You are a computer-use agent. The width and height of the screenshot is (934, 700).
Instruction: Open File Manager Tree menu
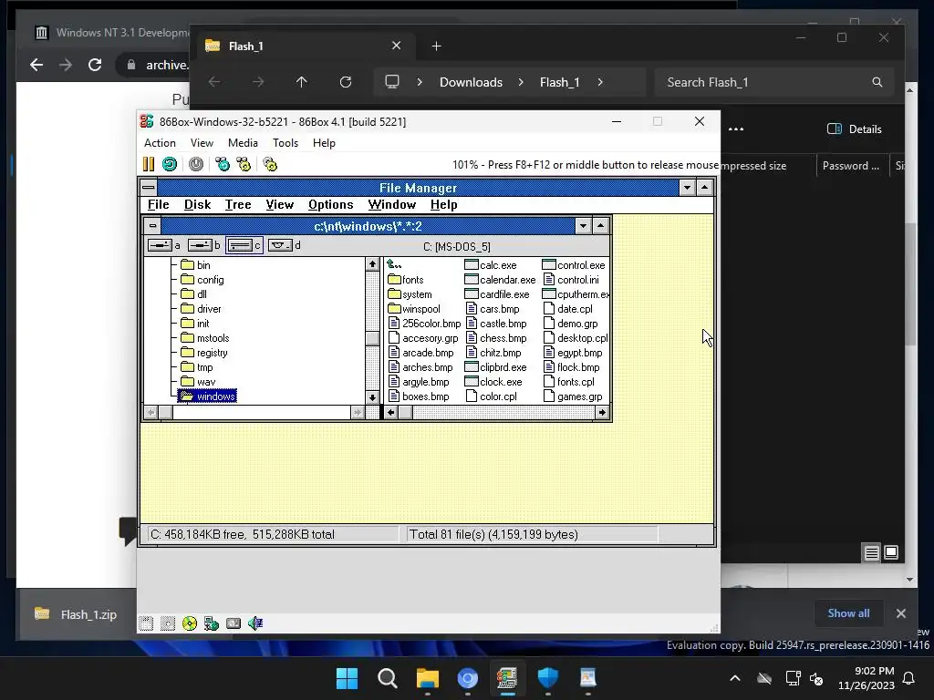(x=238, y=205)
